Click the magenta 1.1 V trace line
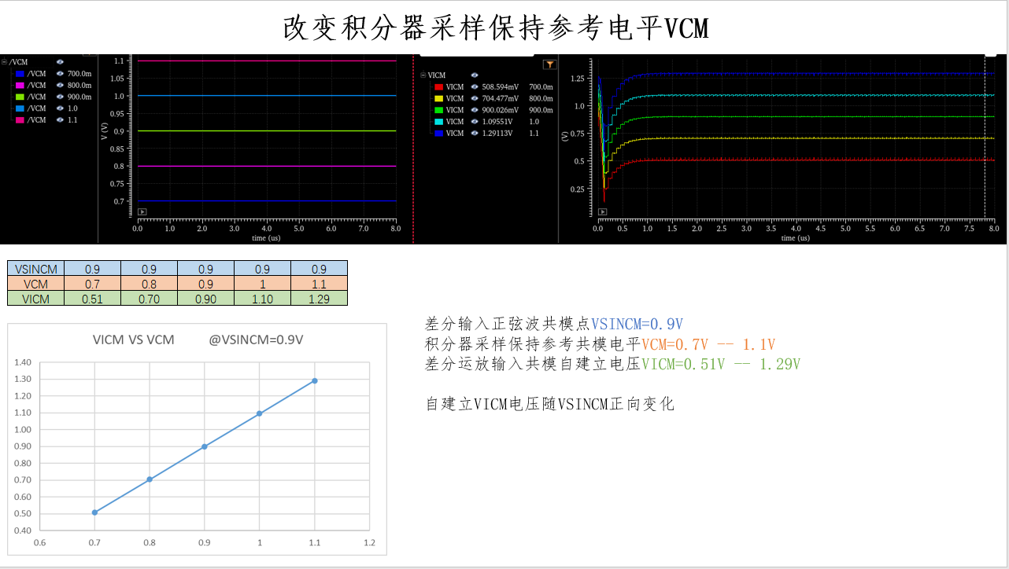 (x=266, y=61)
